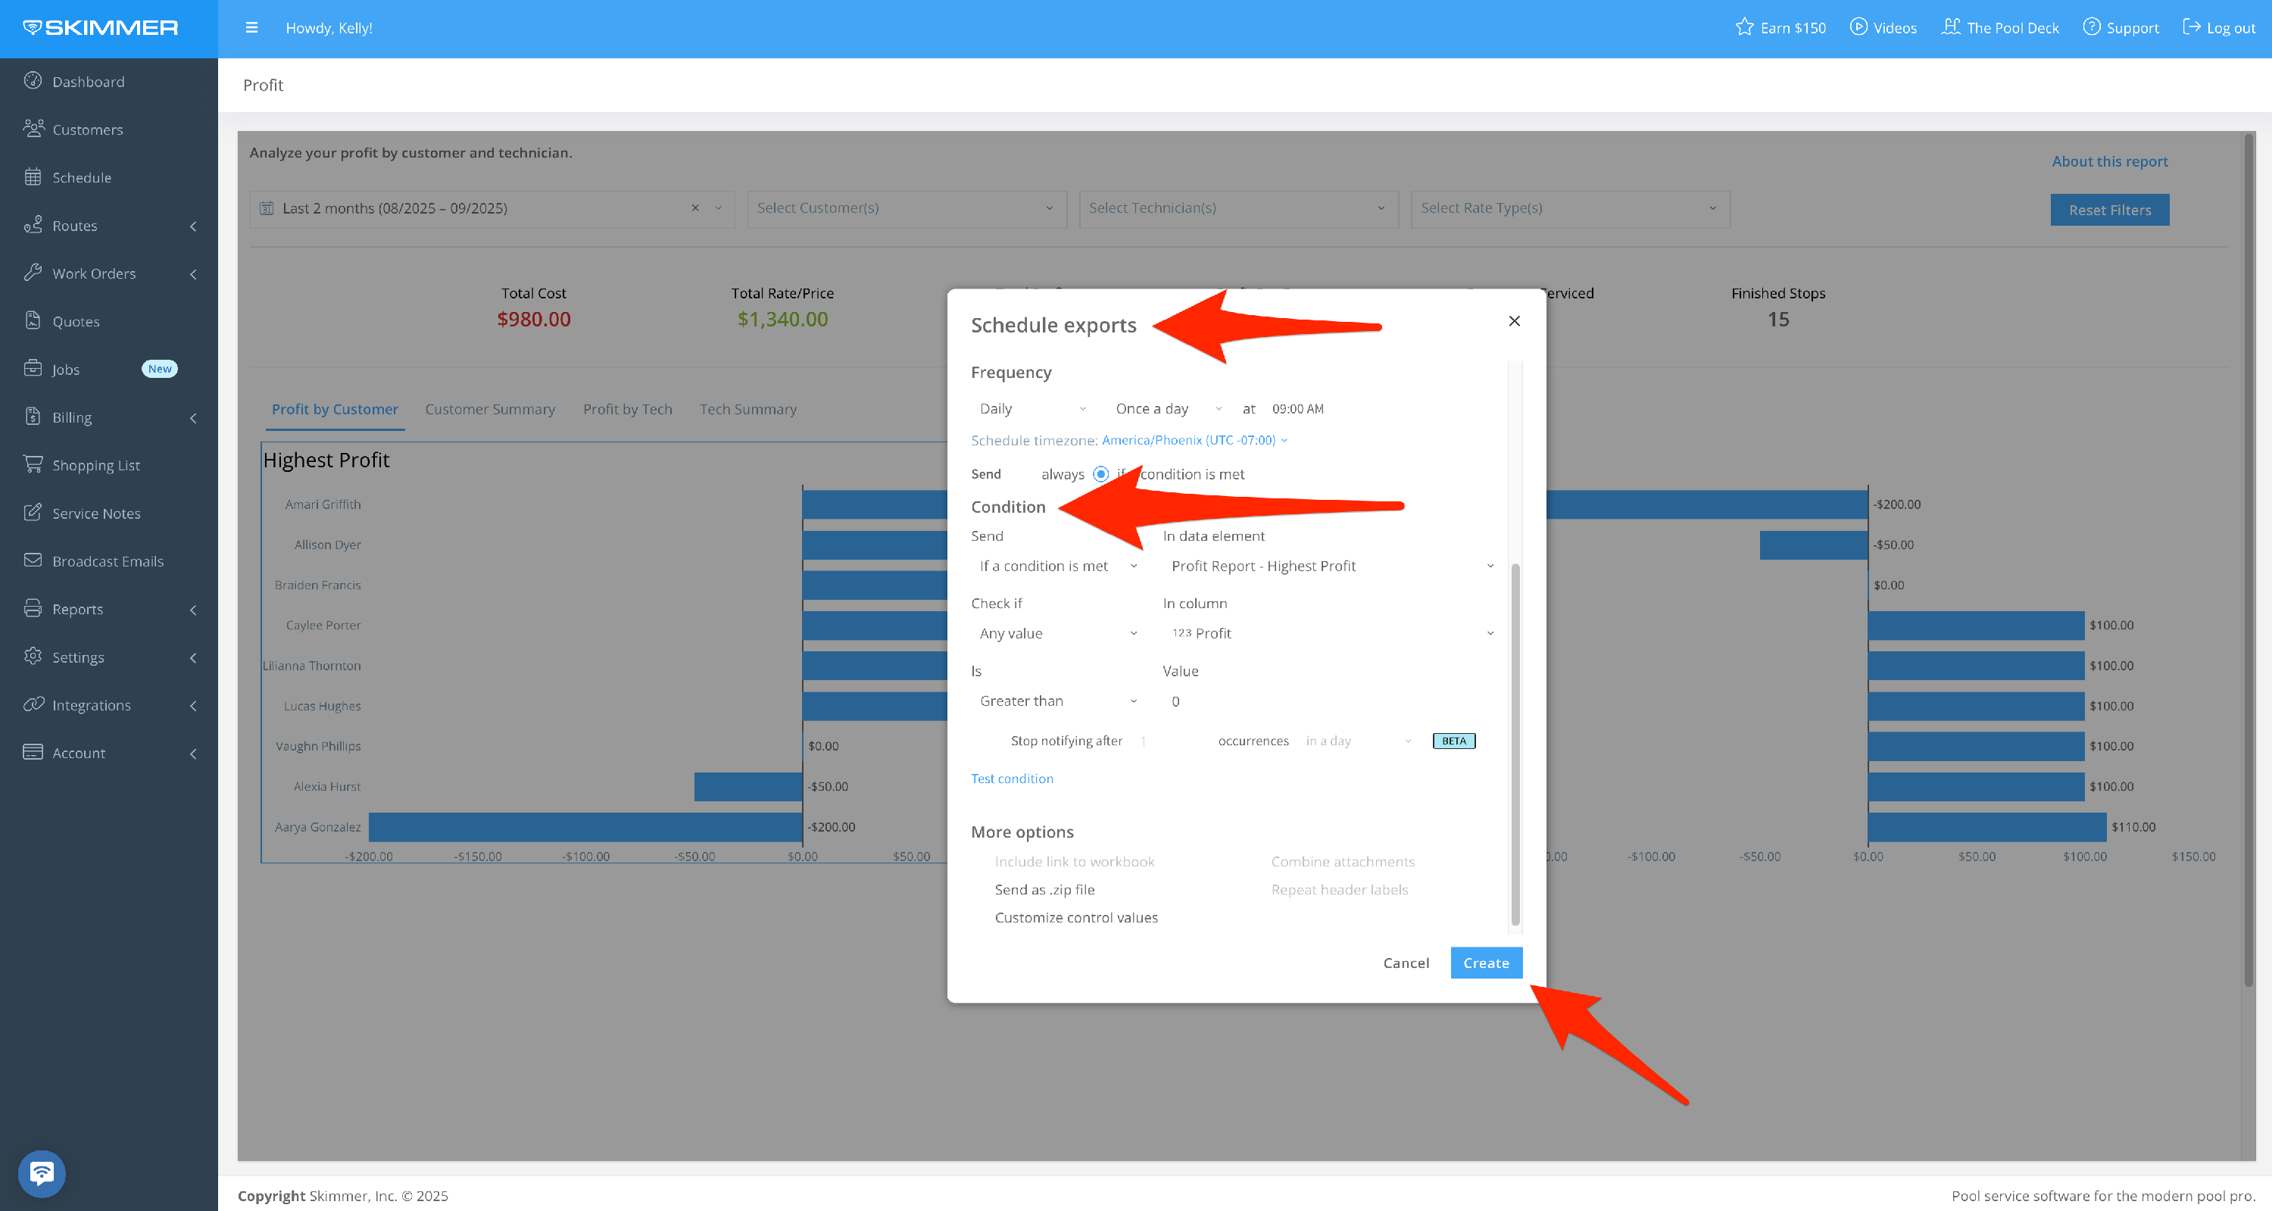Viewport: 2272px width, 1211px height.
Task: Open the Service Notes menu item
Action: 96,513
